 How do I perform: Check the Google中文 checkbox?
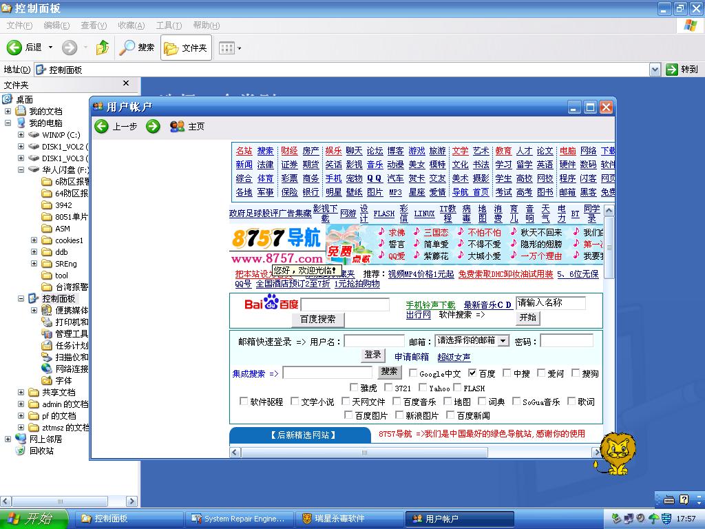pyautogui.click(x=412, y=373)
